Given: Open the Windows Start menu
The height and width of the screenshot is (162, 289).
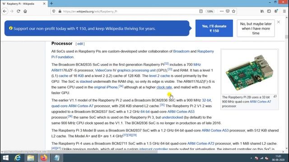Looking at the screenshot, I should (5, 158).
